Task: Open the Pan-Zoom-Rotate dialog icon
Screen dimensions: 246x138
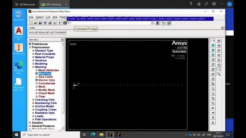Action: pyautogui.click(x=45, y=23)
